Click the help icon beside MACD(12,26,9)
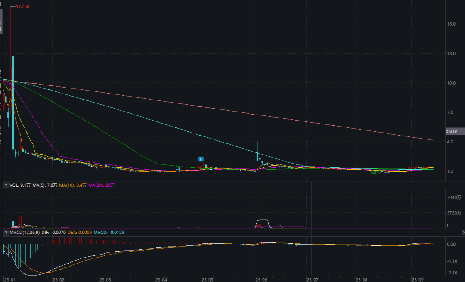This screenshot has width=465, height=282. pyautogui.click(x=6, y=233)
